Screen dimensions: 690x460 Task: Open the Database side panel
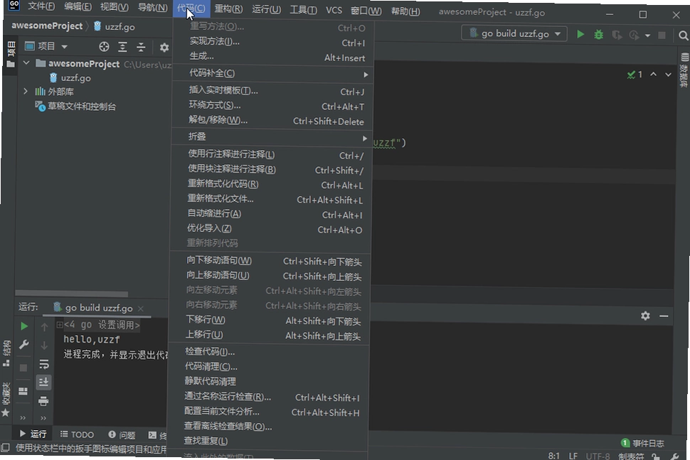coord(684,70)
